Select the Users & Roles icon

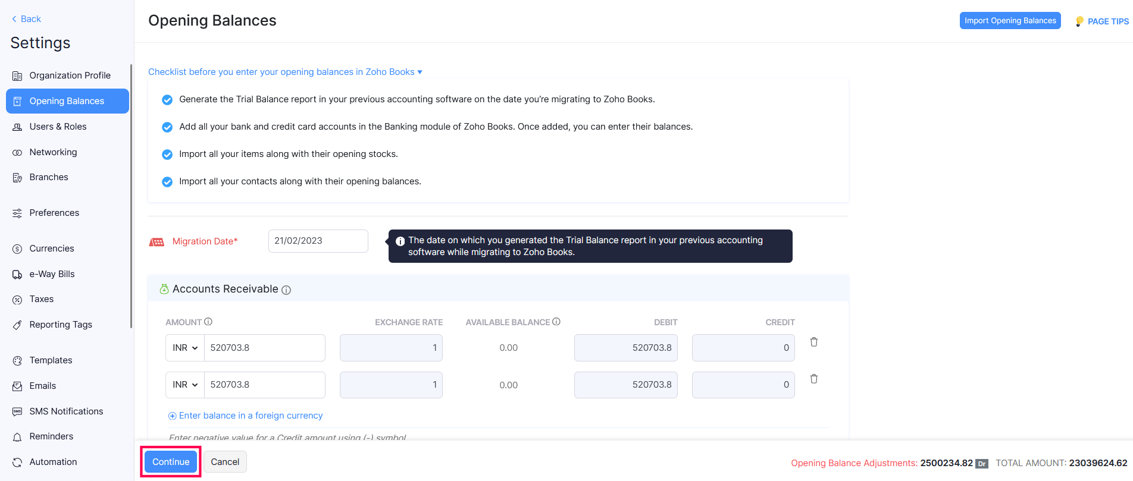17,126
